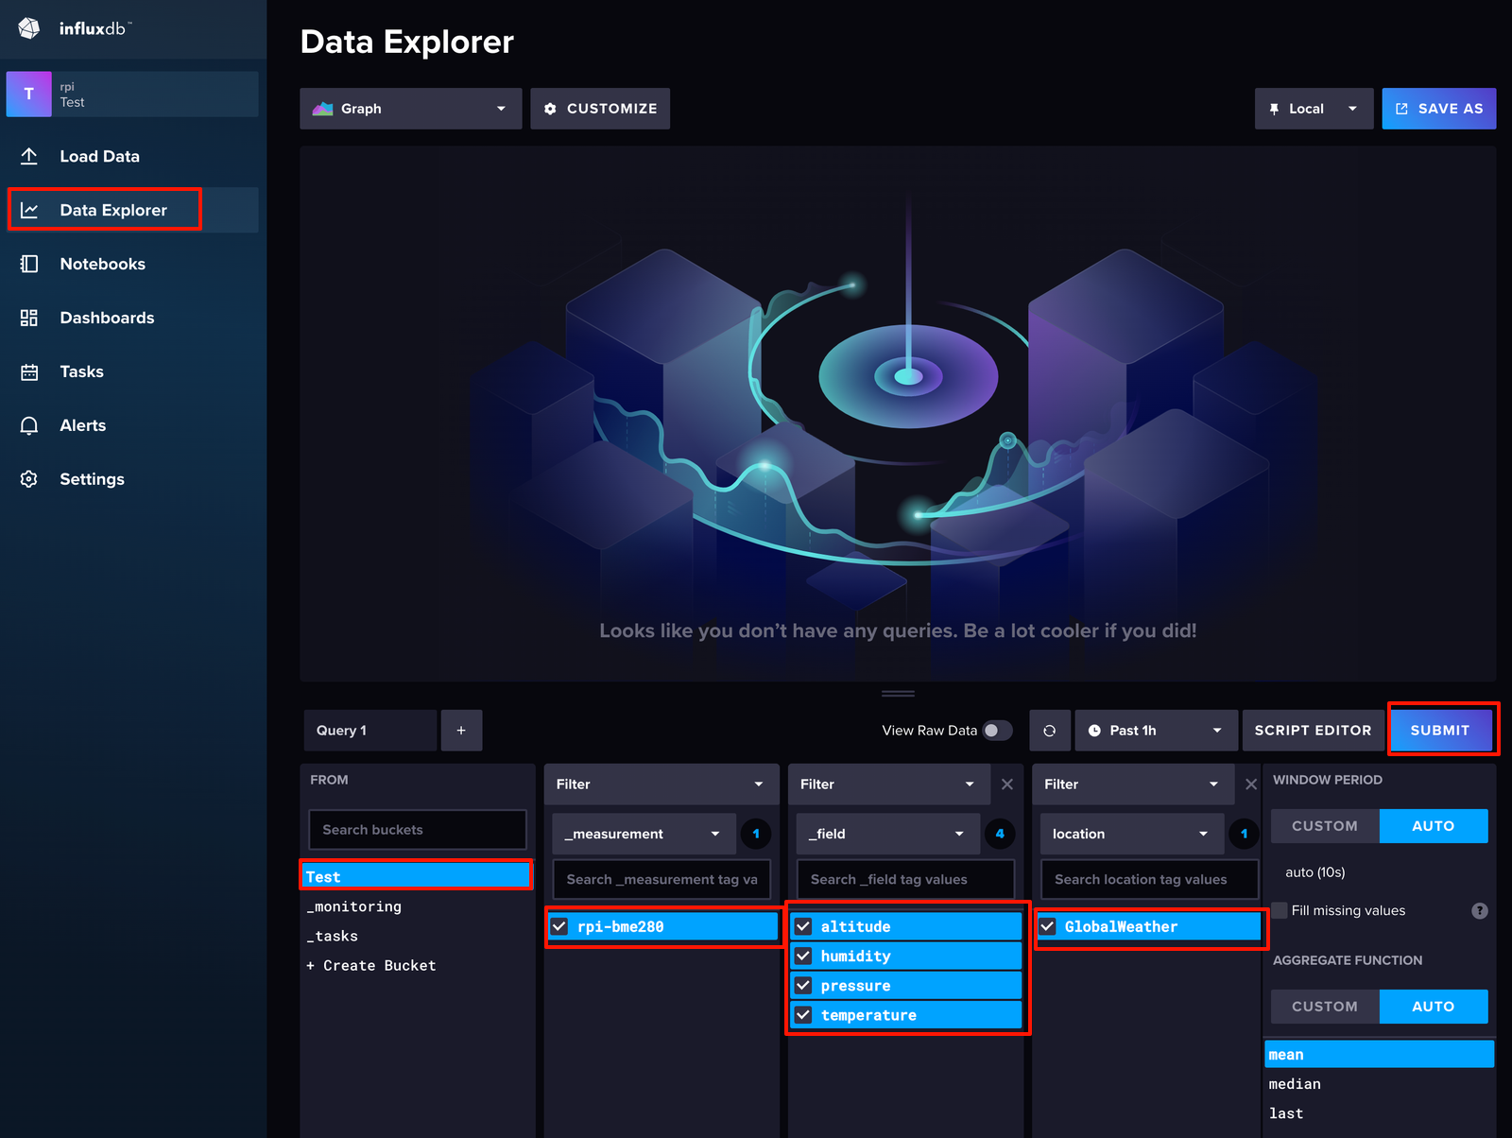1512x1138 pixels.
Task: Click the Load Data upload icon
Action: [x=29, y=156]
